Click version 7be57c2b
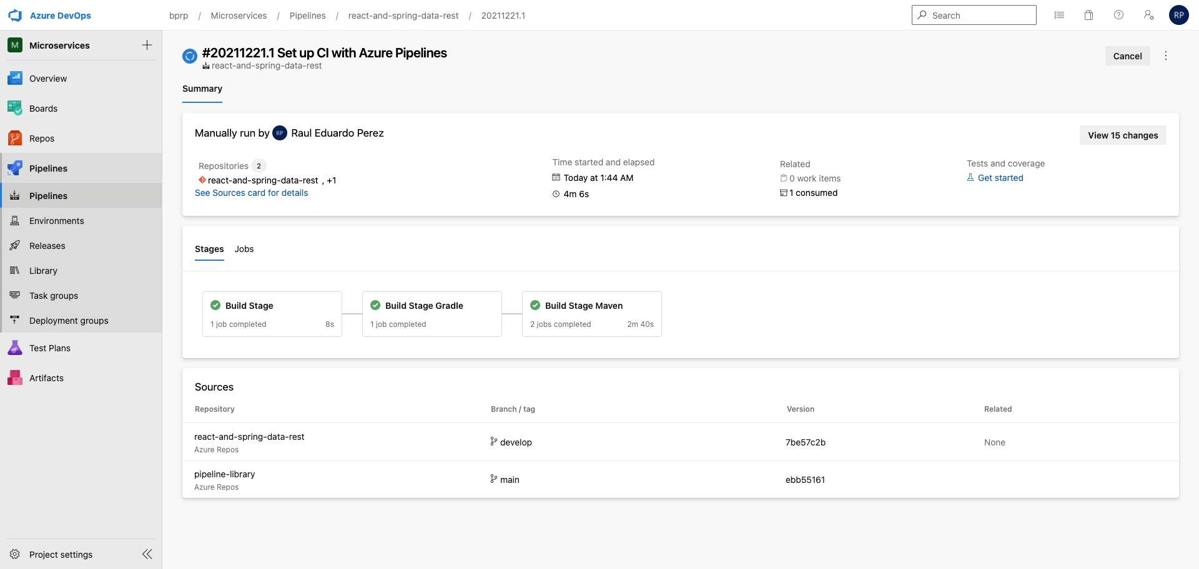Image resolution: width=1199 pixels, height=569 pixels. pos(806,442)
